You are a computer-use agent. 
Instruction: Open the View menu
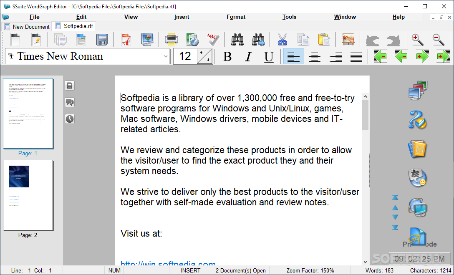[131, 17]
